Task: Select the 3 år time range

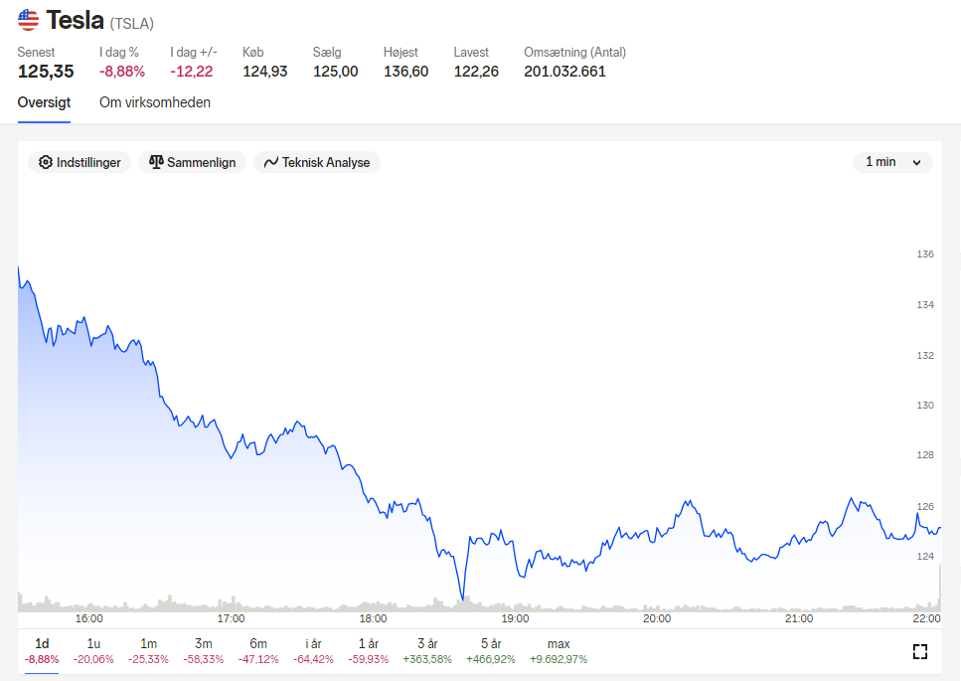Action: pos(427,651)
